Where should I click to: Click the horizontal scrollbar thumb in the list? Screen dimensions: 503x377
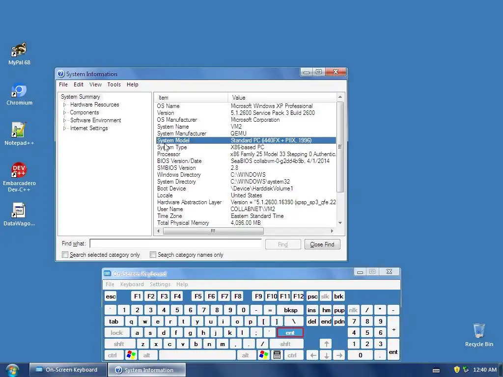click(213, 231)
